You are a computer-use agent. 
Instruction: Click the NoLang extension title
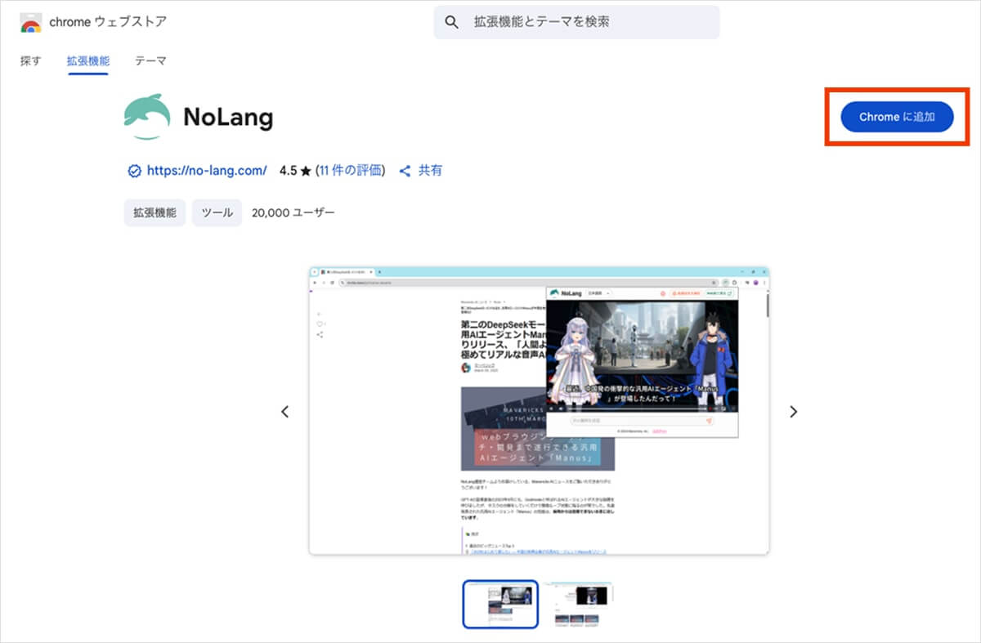coord(228,118)
